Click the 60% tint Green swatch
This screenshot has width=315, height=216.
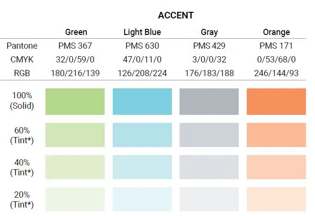tap(75, 134)
